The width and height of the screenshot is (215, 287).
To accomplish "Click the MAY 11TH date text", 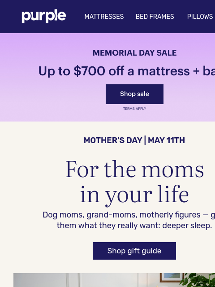I will pos(166,140).
